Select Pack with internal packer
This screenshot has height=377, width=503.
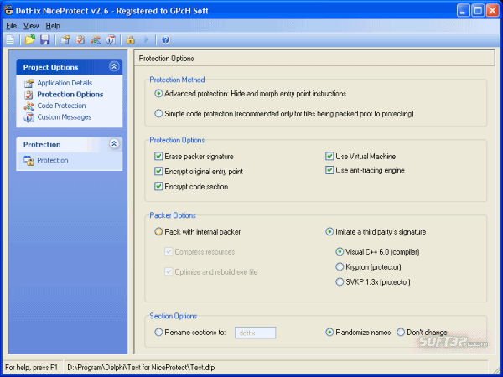point(158,231)
